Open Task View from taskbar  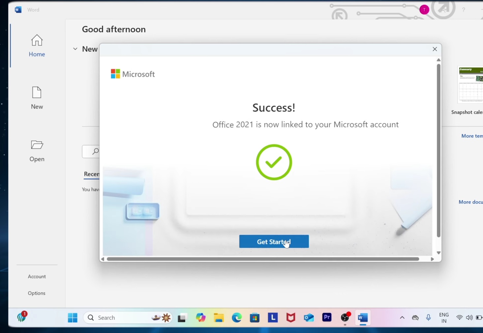(x=182, y=318)
